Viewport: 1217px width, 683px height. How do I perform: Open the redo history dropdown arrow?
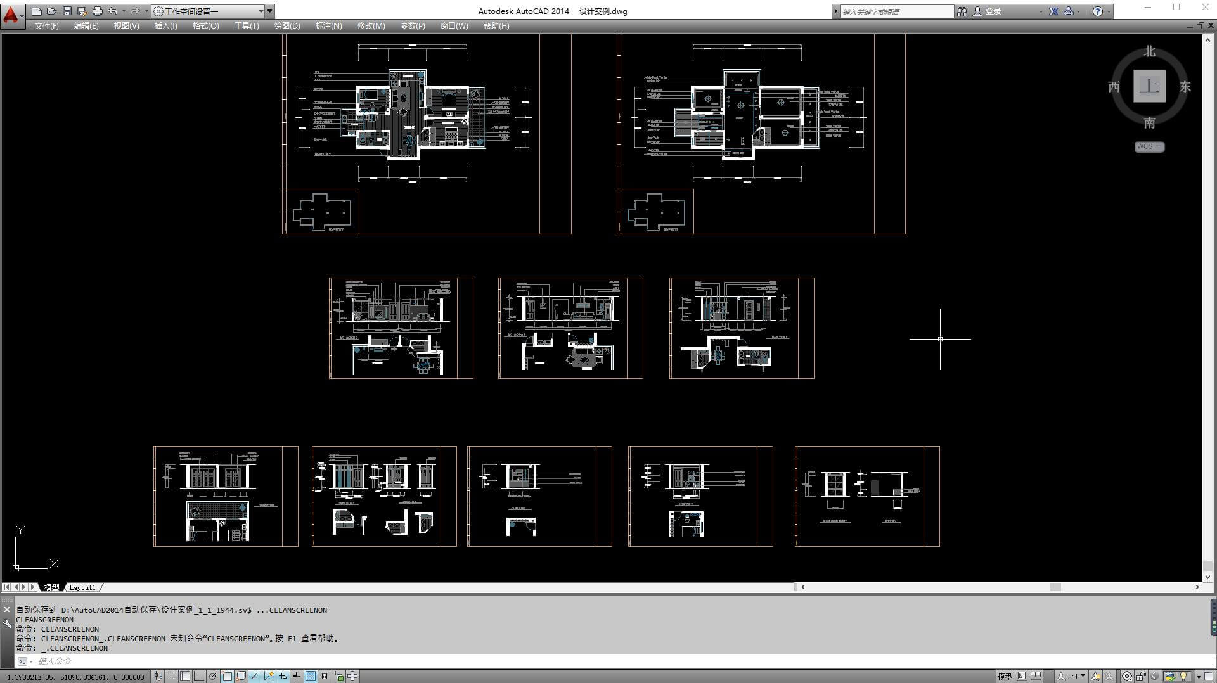146,11
